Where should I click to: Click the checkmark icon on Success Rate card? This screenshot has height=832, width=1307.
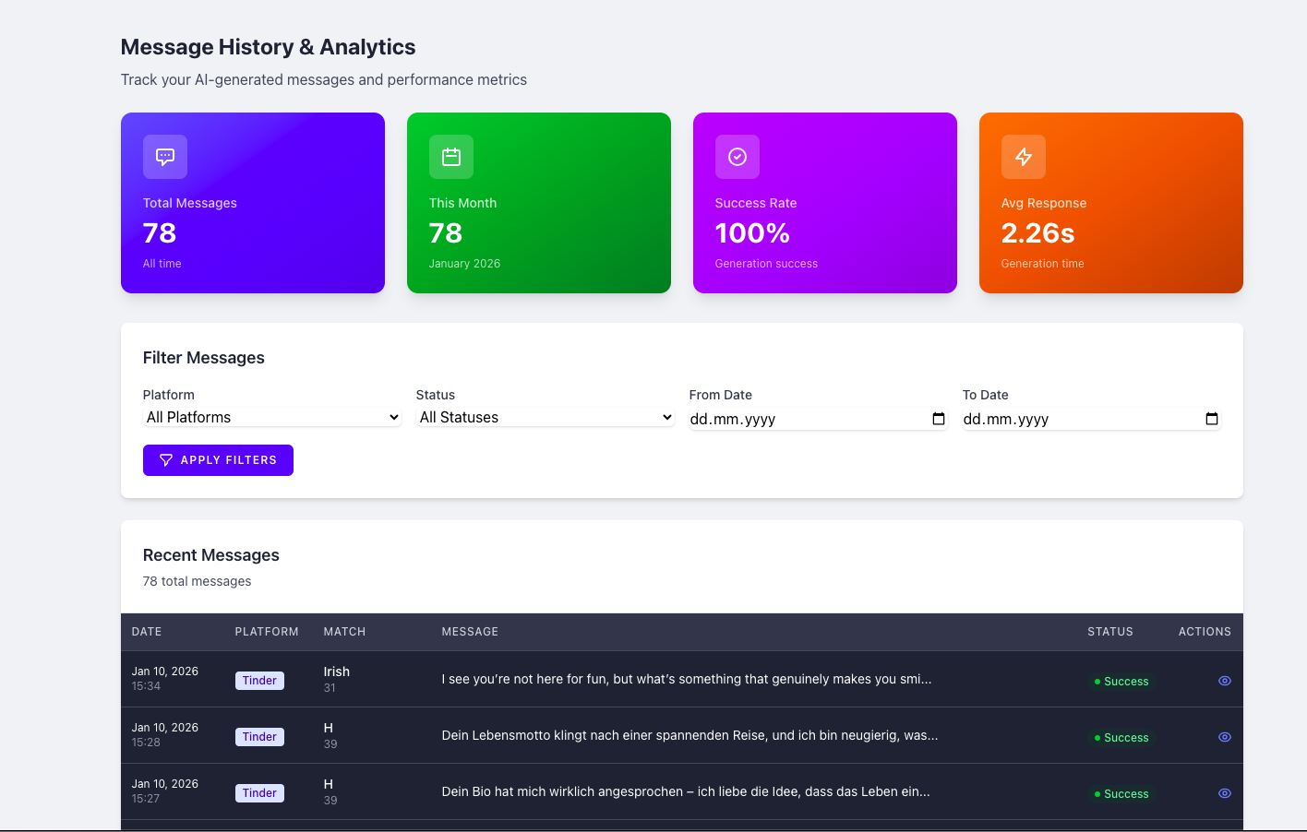tap(737, 157)
